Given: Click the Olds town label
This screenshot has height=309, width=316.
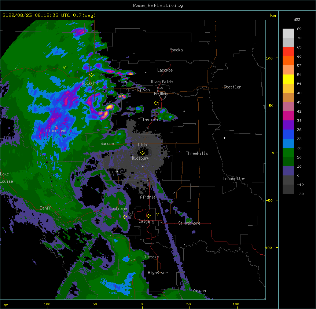Looking at the screenshot, I should point(142,145).
